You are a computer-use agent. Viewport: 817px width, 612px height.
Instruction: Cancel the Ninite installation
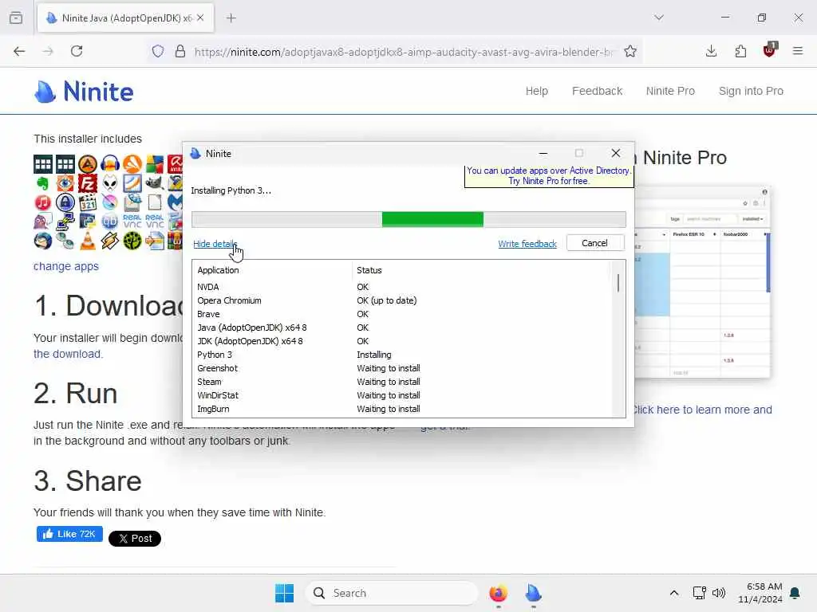594,243
